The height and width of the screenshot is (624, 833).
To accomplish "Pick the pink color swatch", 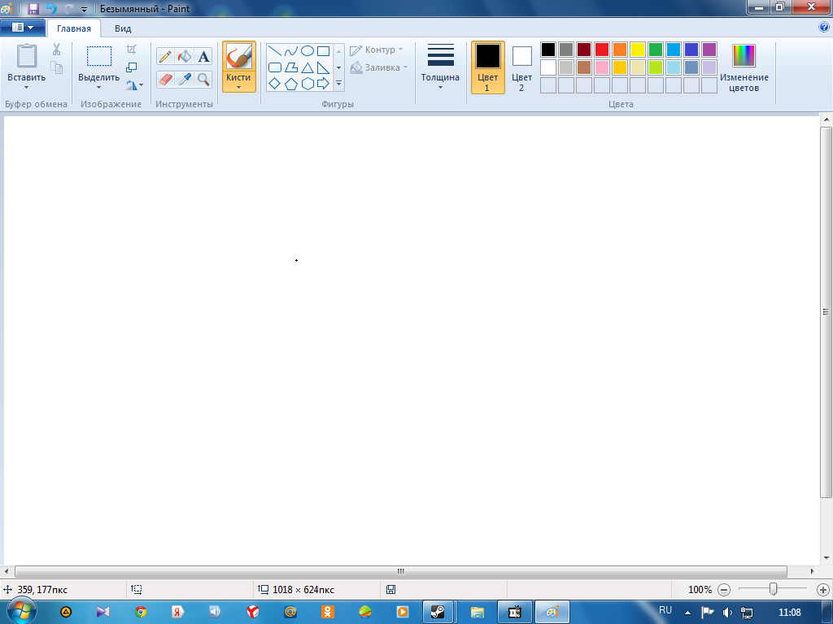I will click(x=602, y=67).
